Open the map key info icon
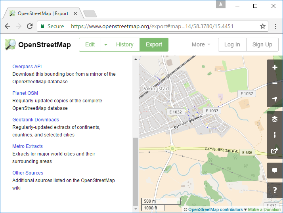The height and width of the screenshot is (213, 283). coord(275,135)
